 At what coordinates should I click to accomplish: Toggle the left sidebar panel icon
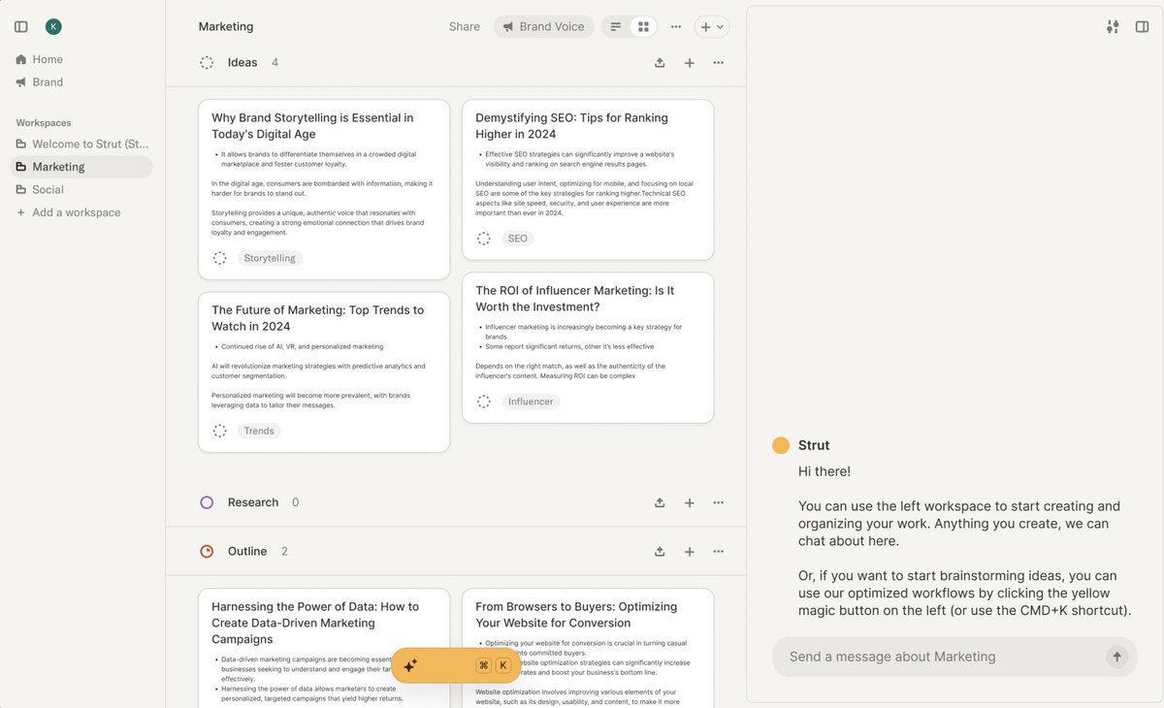(21, 27)
